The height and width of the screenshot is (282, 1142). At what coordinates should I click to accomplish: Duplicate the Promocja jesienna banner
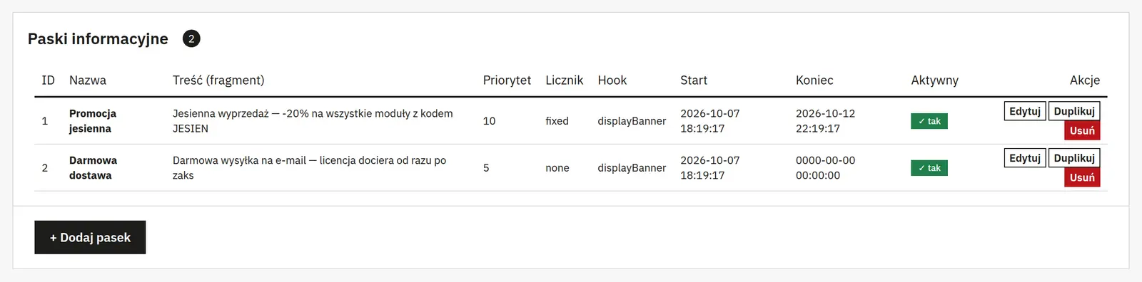tap(1074, 111)
